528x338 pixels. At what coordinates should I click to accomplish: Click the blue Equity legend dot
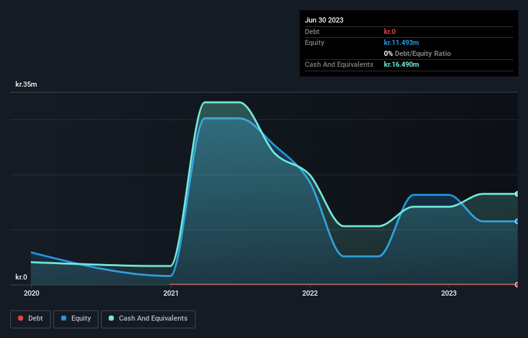[64, 318]
